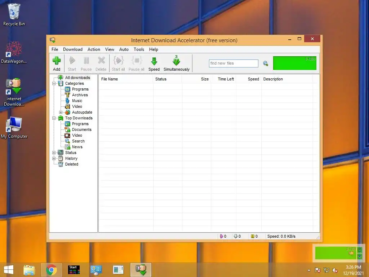The image size is (369, 277).
Task: Sort by Time Left column header
Action: [223, 79]
